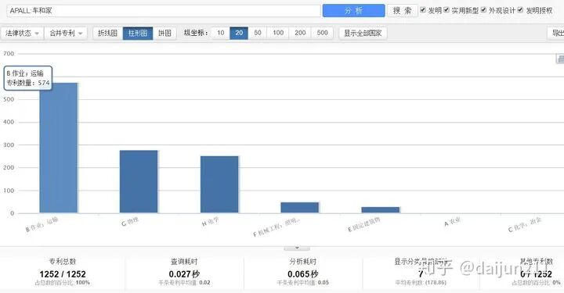Switch to the 饼图 chart view
The width and height of the screenshot is (564, 293).
pyautogui.click(x=164, y=33)
